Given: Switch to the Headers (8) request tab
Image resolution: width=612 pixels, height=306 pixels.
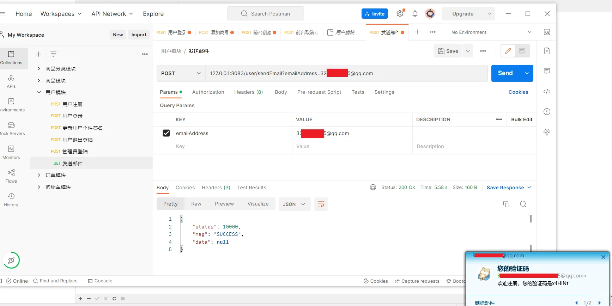Looking at the screenshot, I should 249,92.
